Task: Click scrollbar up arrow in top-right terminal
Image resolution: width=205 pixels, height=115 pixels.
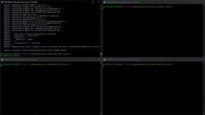Action: [x=204, y=5]
